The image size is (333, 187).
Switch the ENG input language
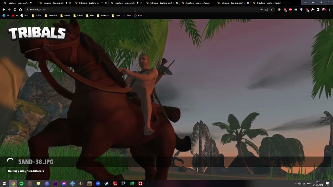tap(309, 184)
